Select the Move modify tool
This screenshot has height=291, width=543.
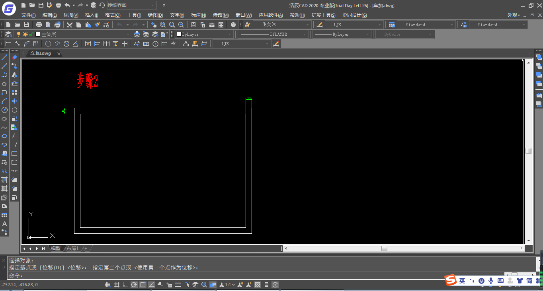[14, 101]
